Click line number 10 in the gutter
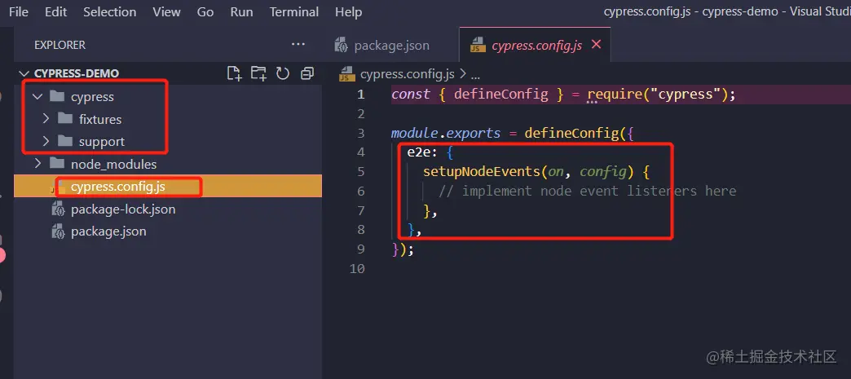Viewport: 851px width, 379px height. click(357, 268)
